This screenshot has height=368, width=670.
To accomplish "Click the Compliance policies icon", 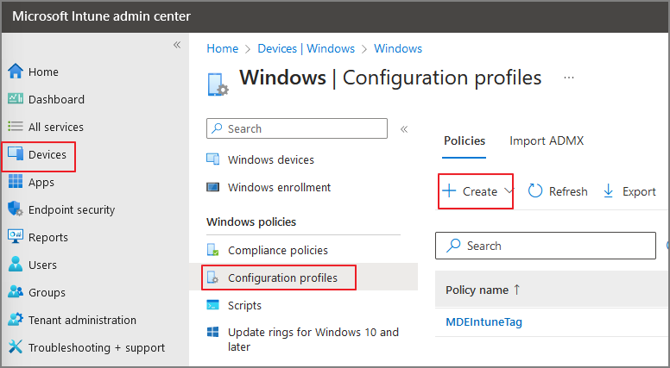I will (212, 250).
